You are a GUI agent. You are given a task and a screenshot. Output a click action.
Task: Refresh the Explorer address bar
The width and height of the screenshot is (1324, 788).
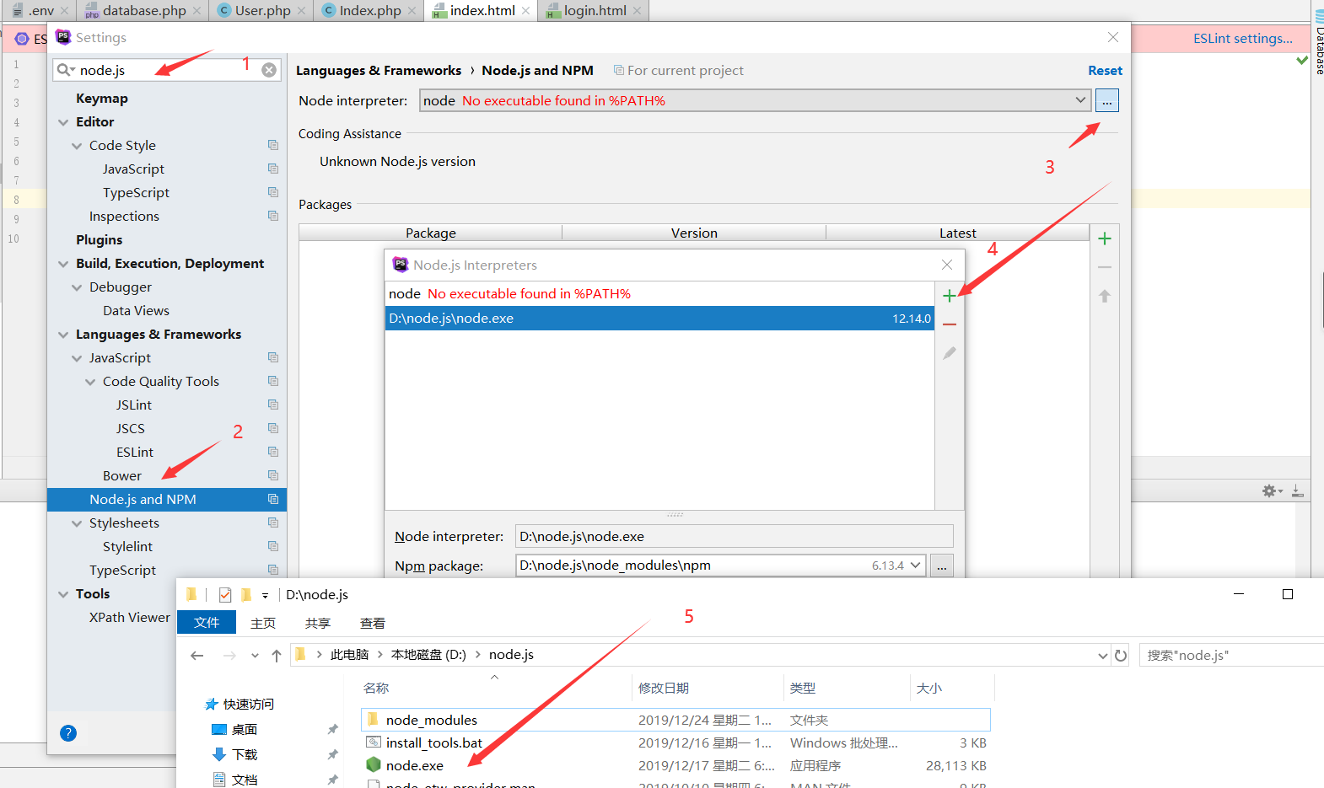pyautogui.click(x=1121, y=655)
